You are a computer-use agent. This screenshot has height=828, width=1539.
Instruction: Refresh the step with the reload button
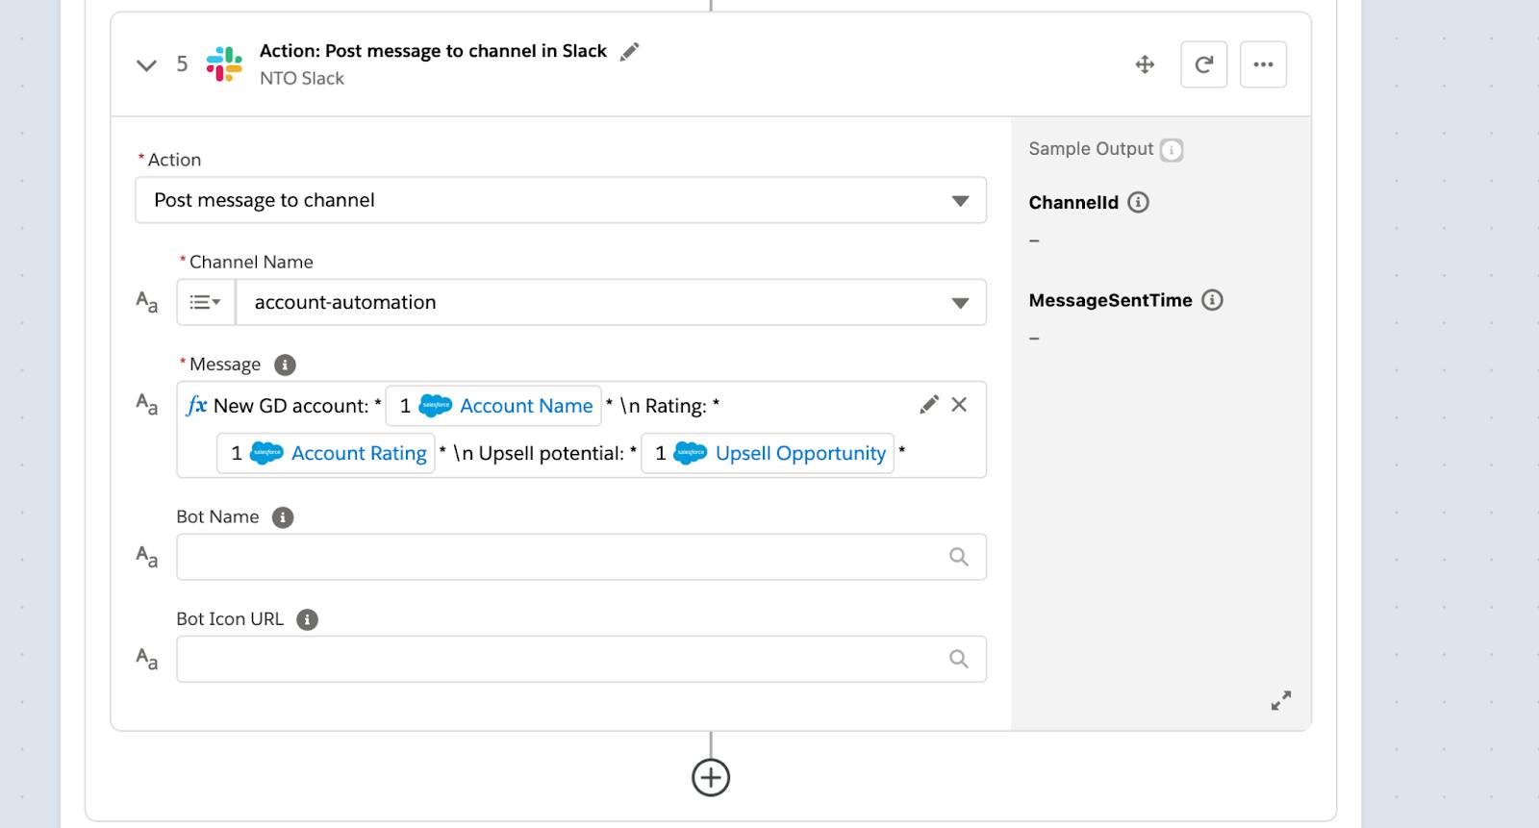[1203, 64]
